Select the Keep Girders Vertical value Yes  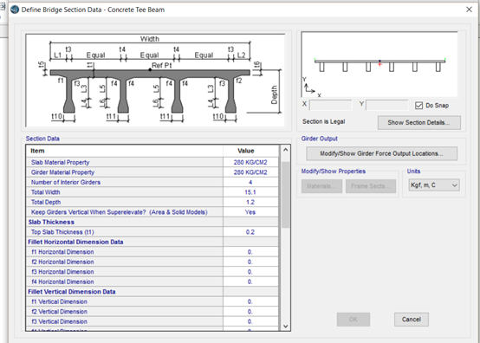250,212
